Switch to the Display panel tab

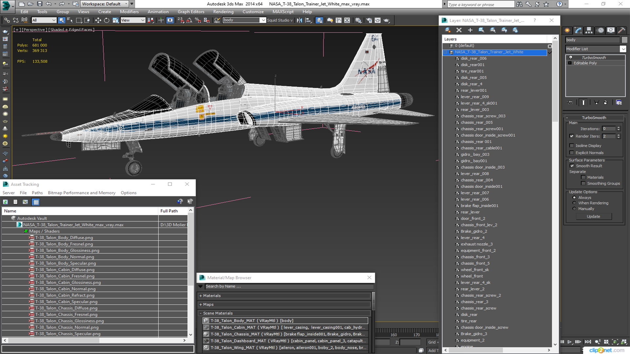[x=611, y=30]
